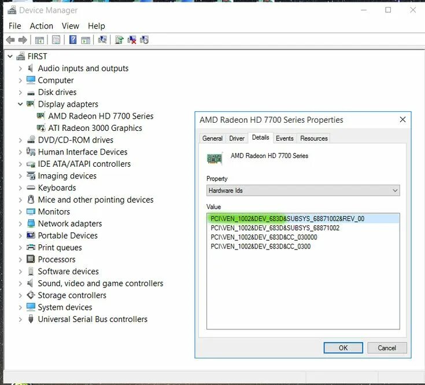Click the graphics card icon in Properties dialog
The height and width of the screenshot is (385, 425).
pos(215,159)
